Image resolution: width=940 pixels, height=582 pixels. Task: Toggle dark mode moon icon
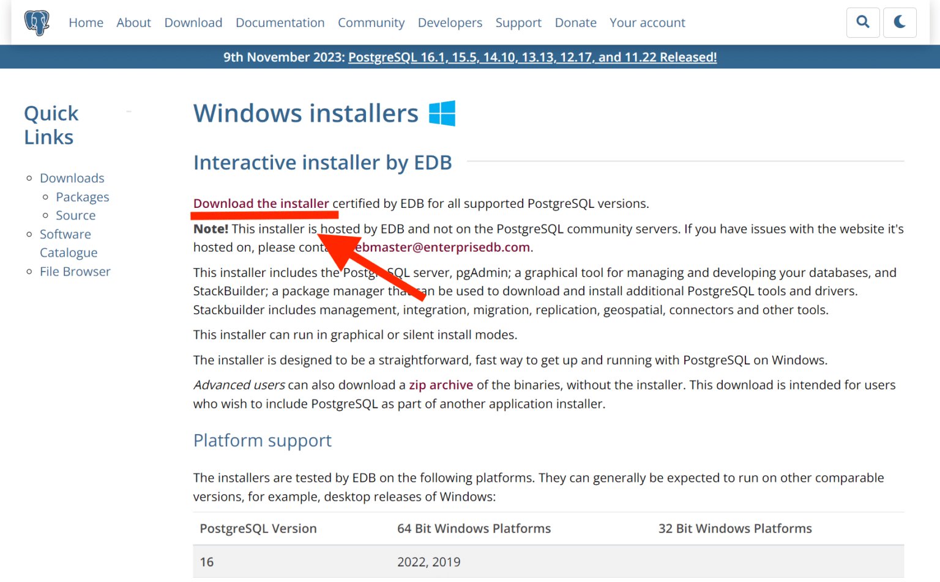900,23
